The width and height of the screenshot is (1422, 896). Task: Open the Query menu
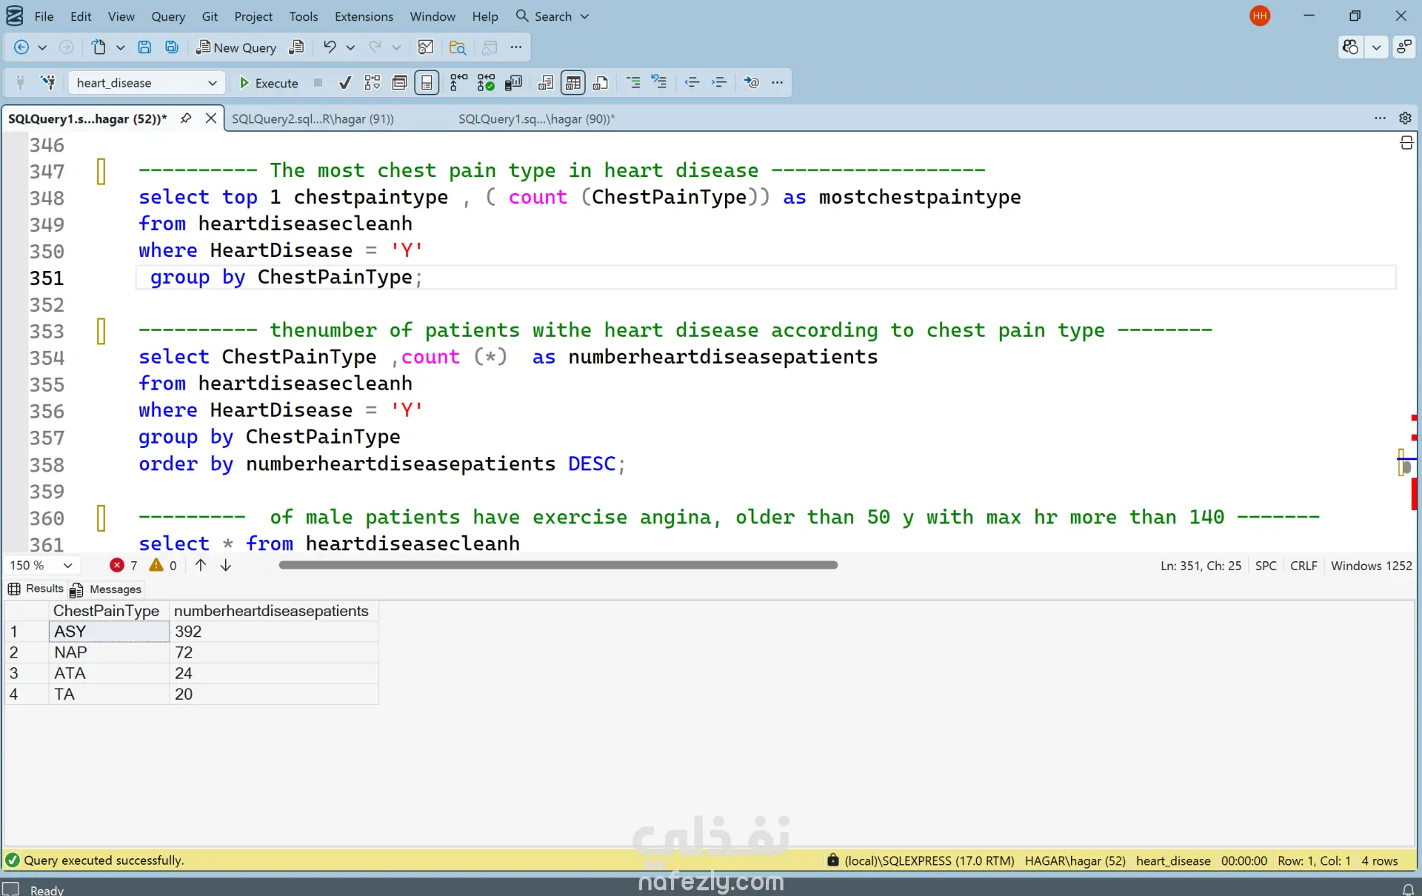point(168,16)
